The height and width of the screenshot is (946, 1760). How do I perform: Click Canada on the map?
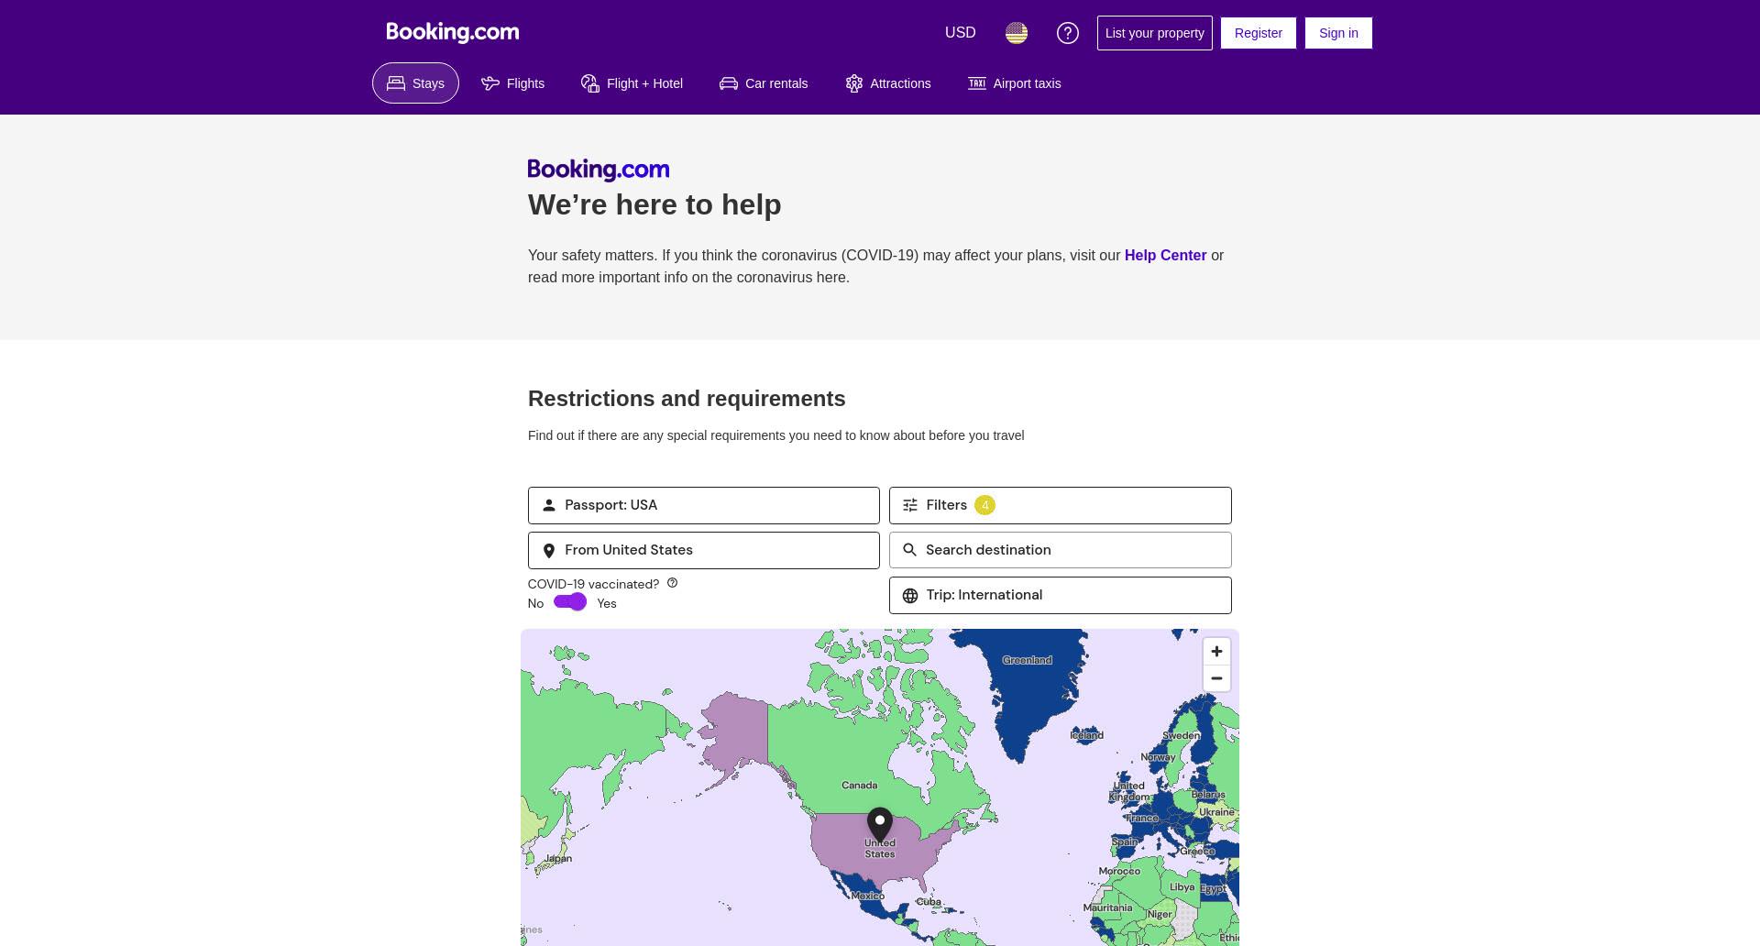click(859, 785)
